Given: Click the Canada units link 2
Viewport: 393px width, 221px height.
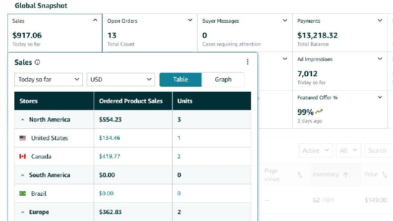Looking at the screenshot, I should click(179, 157).
